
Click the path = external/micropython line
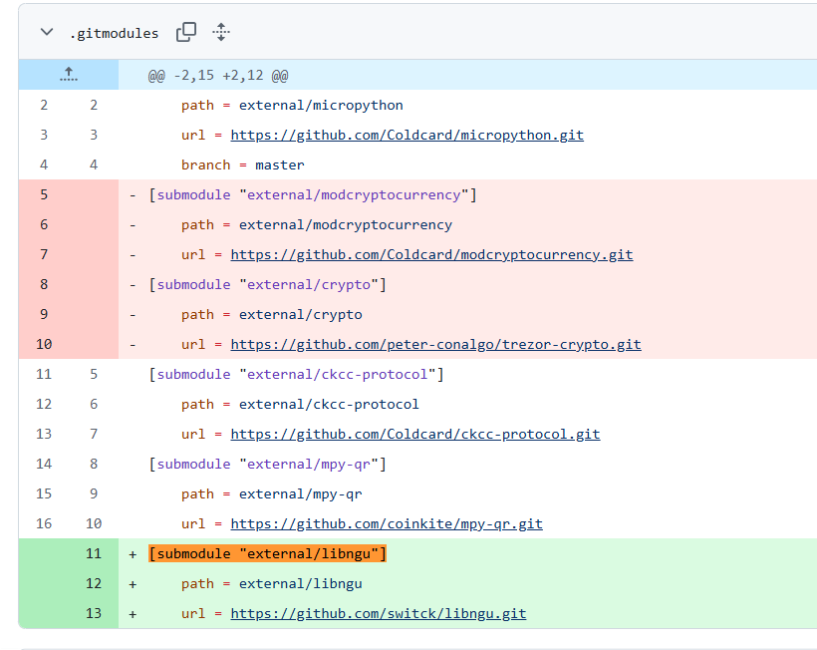(x=292, y=106)
